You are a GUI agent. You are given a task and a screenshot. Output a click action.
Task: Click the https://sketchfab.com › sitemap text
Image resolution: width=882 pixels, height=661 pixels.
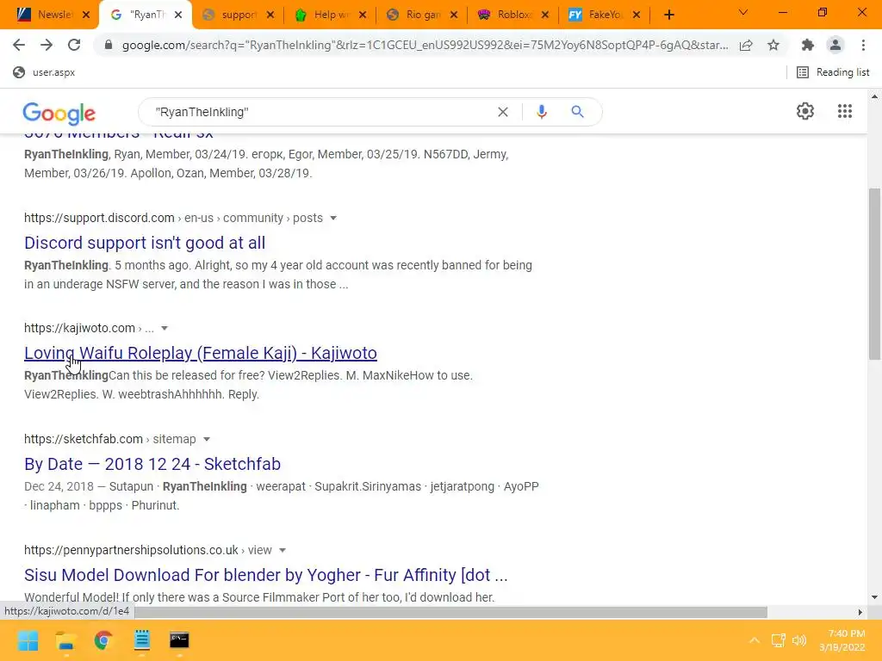[x=109, y=439]
